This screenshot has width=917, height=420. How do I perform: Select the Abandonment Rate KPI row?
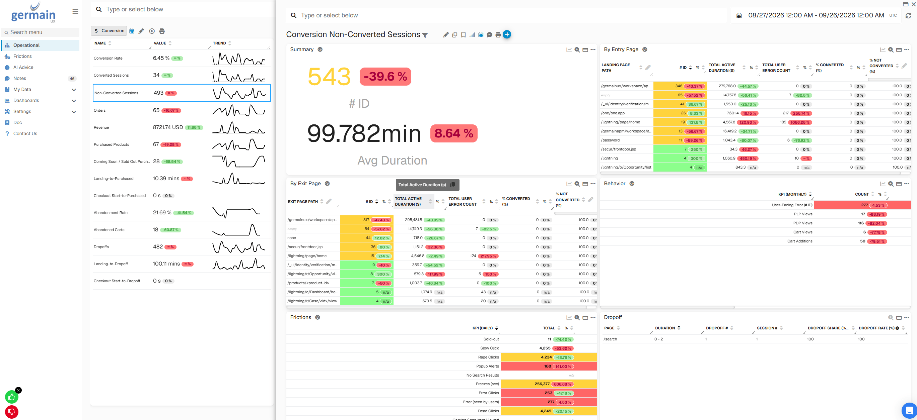(182, 213)
